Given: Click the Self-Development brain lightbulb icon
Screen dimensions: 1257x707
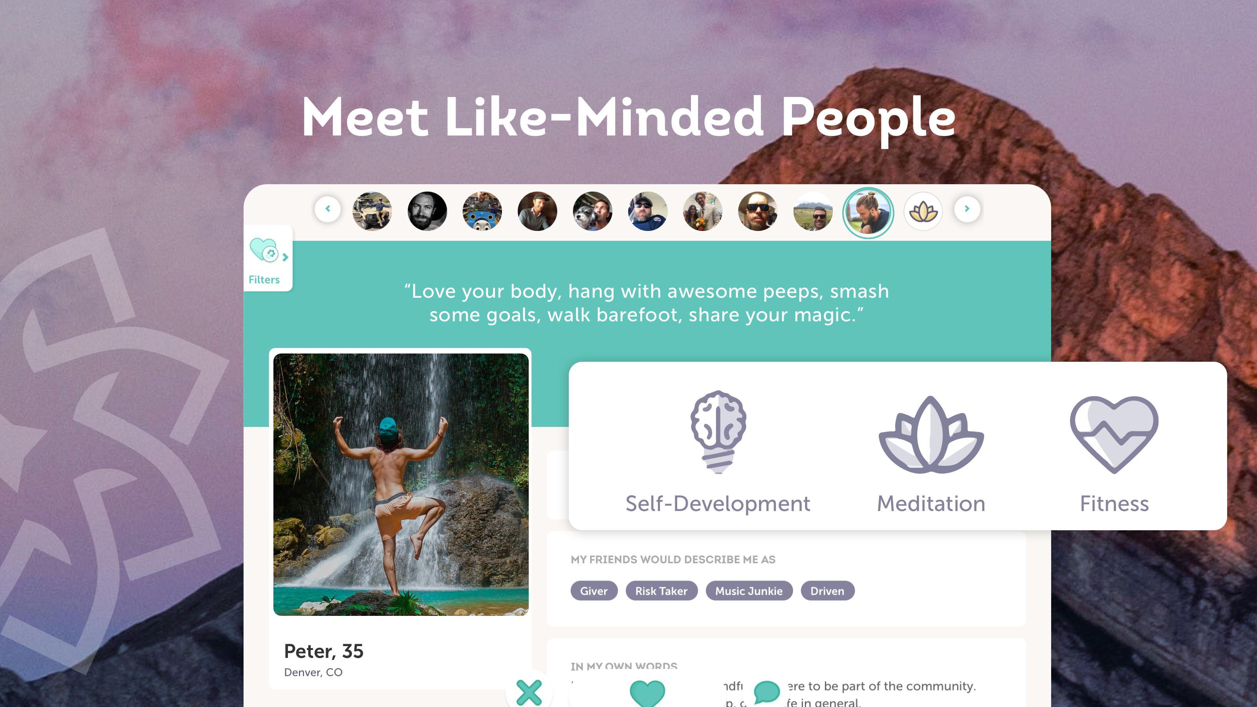Looking at the screenshot, I should [718, 432].
